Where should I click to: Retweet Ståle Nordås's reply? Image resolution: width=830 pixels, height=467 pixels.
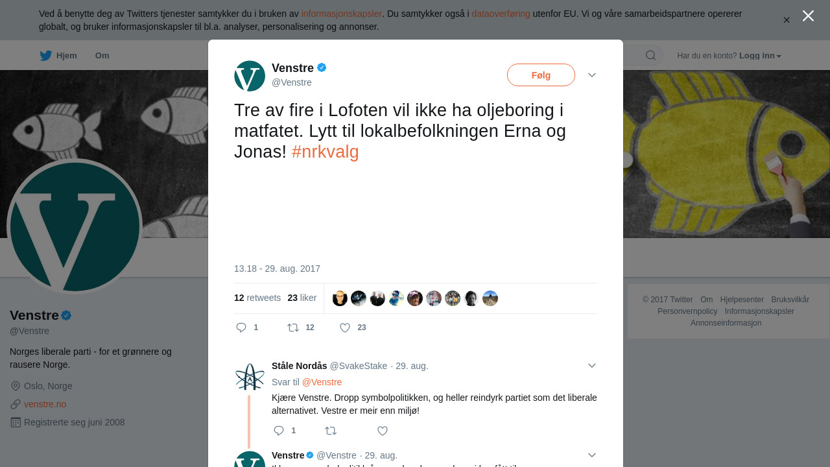click(331, 431)
